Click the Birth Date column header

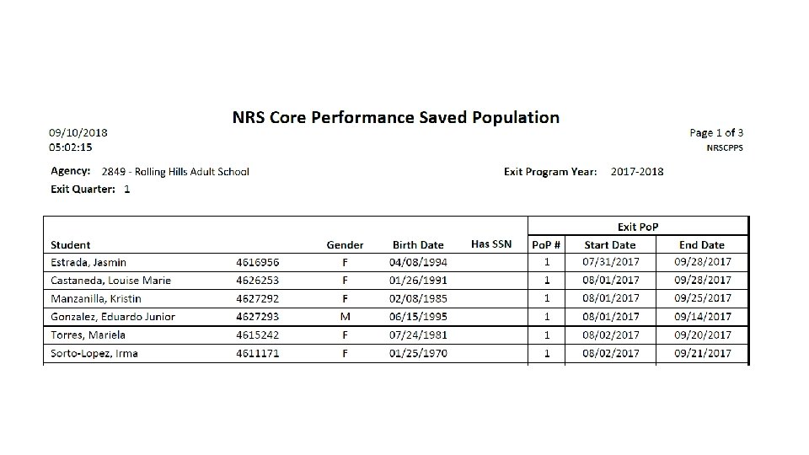pyautogui.click(x=417, y=244)
